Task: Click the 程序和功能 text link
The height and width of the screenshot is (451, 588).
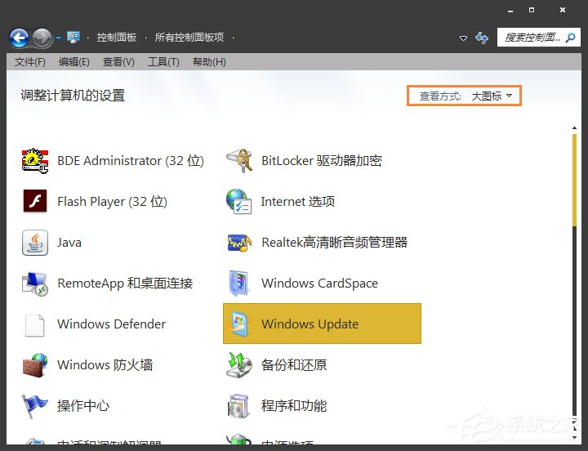Action: point(294,405)
